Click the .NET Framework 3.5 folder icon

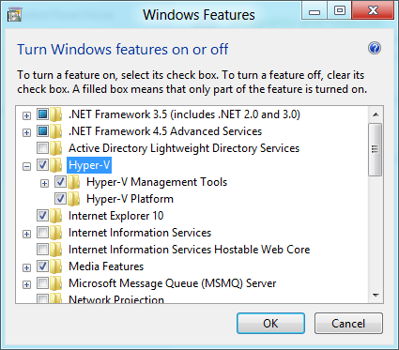[x=56, y=114]
